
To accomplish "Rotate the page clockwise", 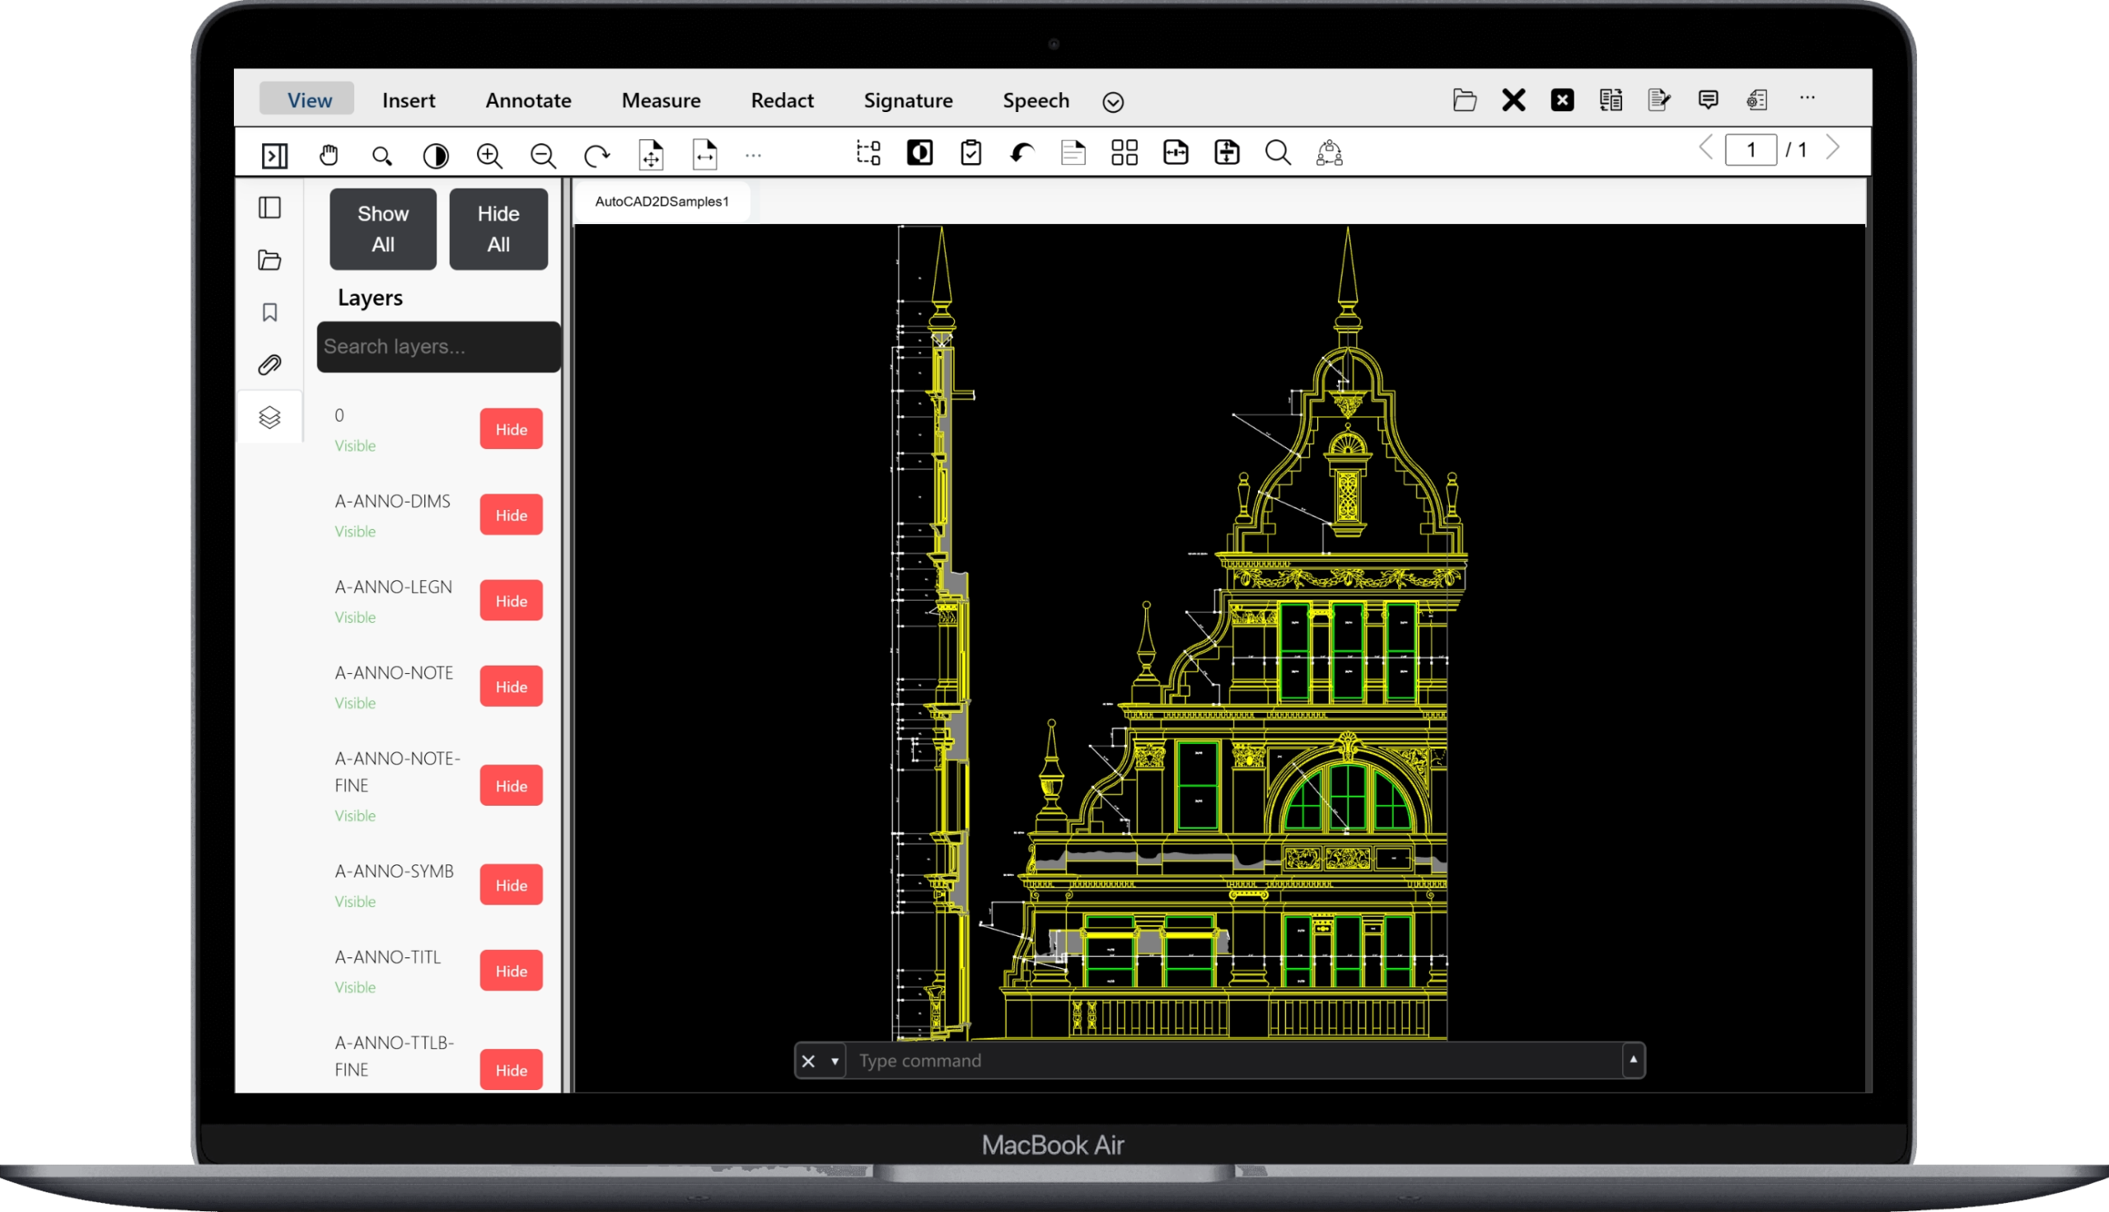I will pyautogui.click(x=596, y=156).
